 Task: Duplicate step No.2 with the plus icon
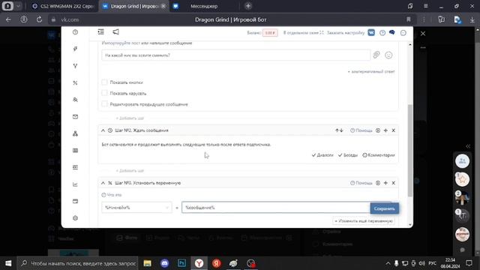pyautogui.click(x=385, y=130)
